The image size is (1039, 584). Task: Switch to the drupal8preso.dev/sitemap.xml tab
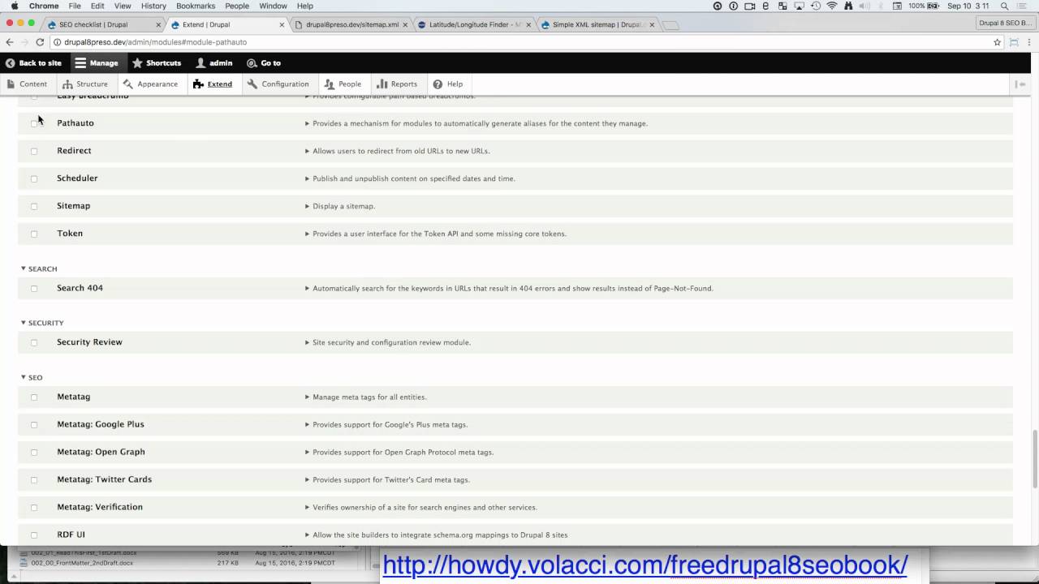[x=351, y=24]
